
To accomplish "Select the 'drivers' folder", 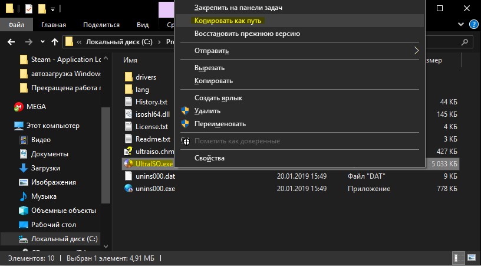I will 146,77.
